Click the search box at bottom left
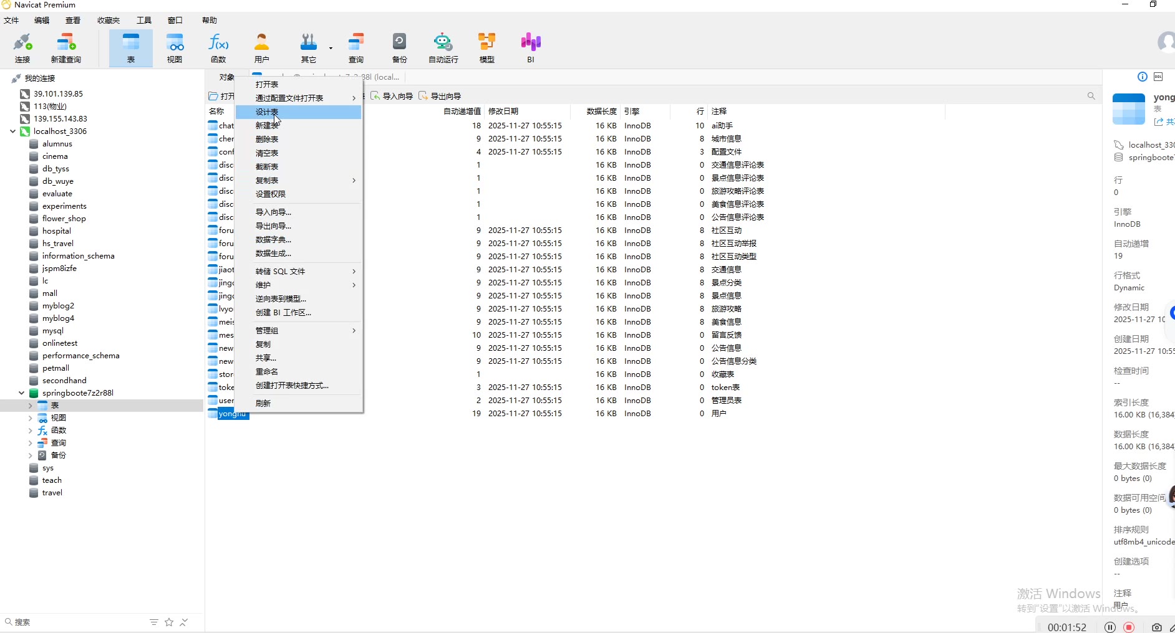Screen dimensions: 1175x633 75,622
